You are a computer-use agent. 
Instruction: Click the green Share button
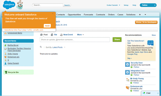117,39
